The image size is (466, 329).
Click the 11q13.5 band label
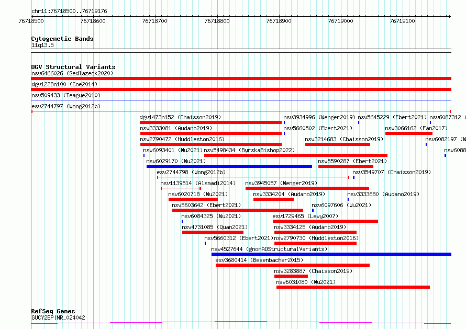(x=42, y=45)
